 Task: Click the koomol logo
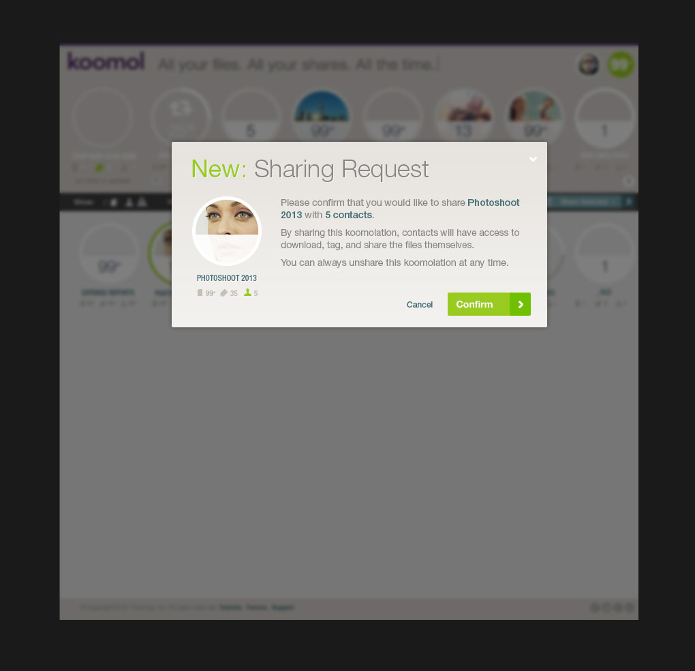106,61
